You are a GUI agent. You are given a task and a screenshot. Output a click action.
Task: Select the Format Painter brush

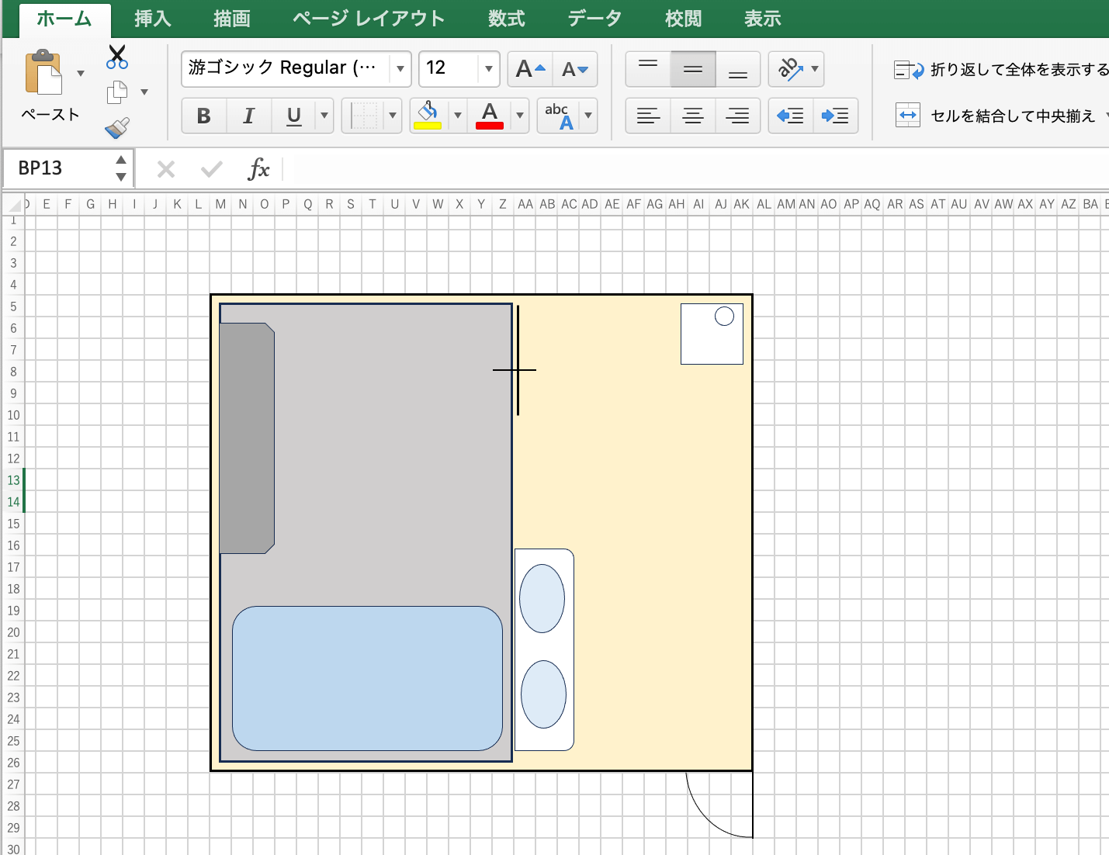click(117, 127)
